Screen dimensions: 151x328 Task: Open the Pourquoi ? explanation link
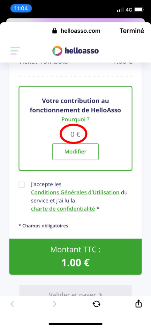pyautogui.click(x=75, y=119)
